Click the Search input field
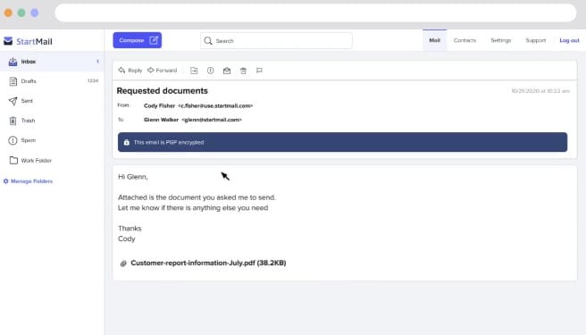 [276, 40]
